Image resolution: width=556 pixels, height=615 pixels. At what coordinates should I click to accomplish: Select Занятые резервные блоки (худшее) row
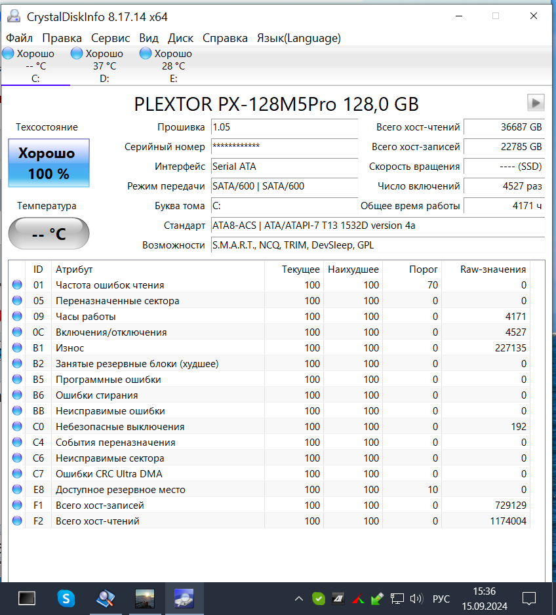tap(269, 364)
